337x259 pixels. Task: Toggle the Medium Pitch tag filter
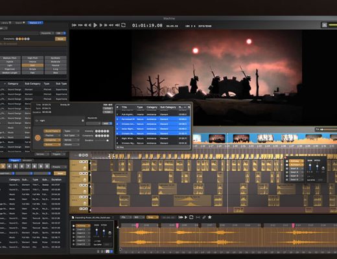(10, 58)
